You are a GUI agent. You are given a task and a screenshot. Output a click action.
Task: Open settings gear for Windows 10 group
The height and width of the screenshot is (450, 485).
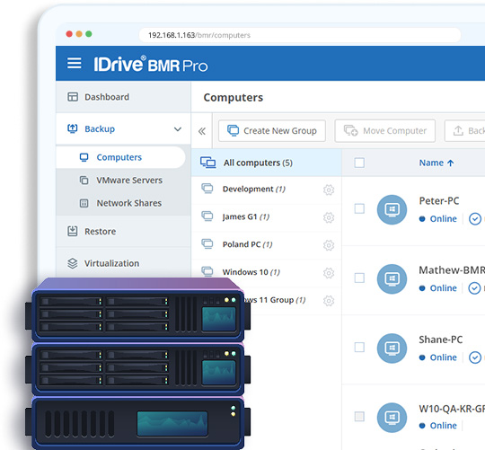click(329, 273)
